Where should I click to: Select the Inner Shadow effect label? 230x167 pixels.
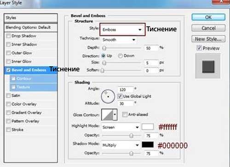tap(24, 45)
